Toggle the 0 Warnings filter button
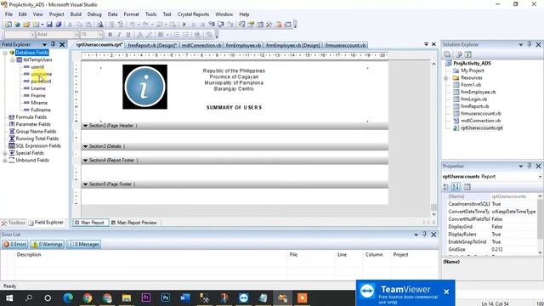 click(x=48, y=244)
